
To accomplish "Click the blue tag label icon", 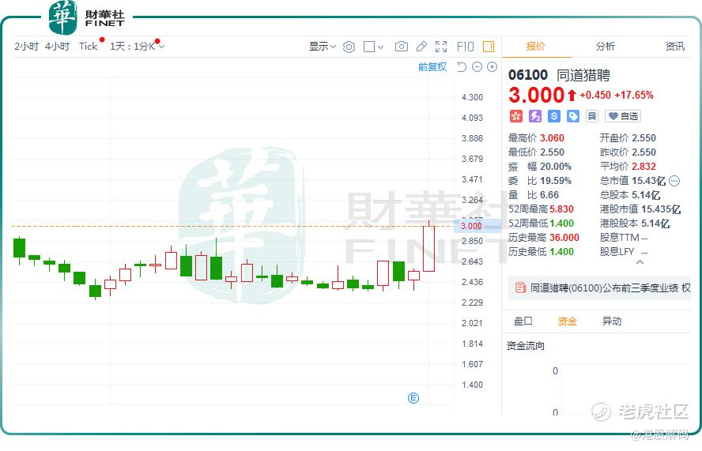I will click(573, 116).
